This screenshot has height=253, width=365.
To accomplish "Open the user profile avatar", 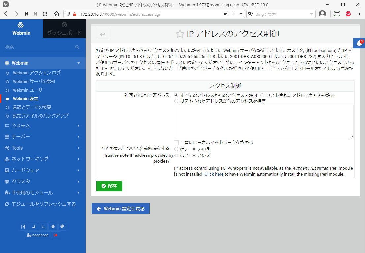I will (322, 14).
